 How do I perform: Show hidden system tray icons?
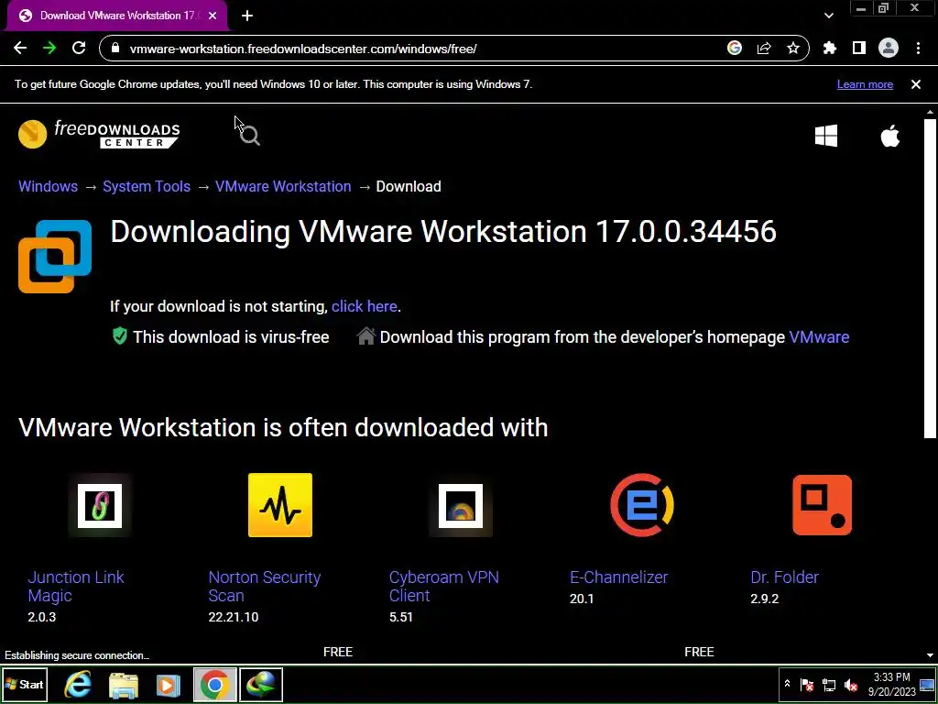787,684
